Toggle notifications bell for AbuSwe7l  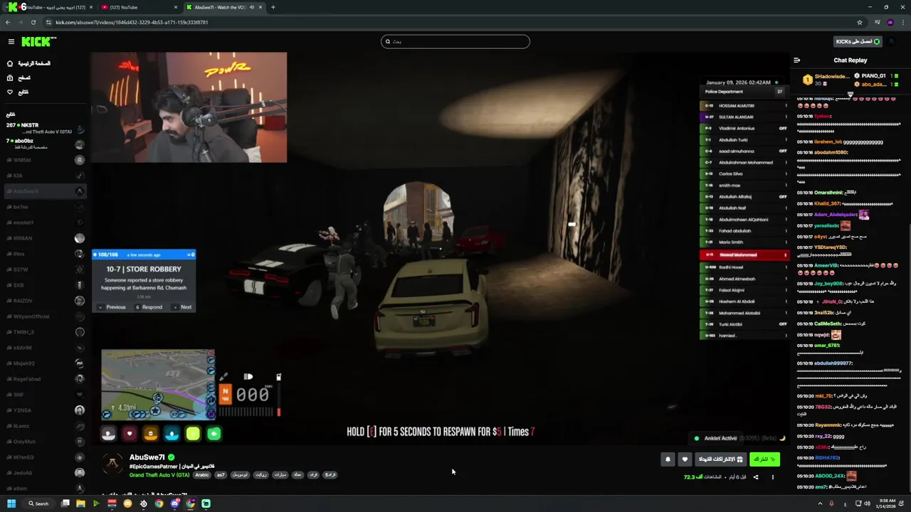pyautogui.click(x=668, y=459)
